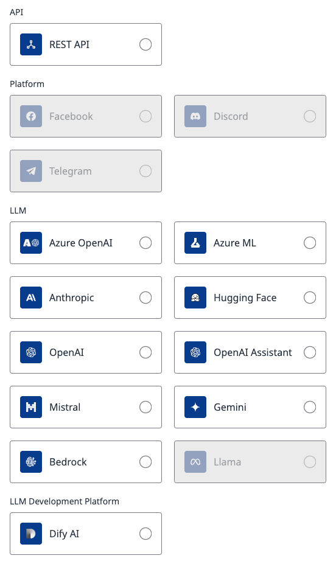Select the OpenAI radio button
Viewport: 336px width, 561px height.
(x=145, y=352)
